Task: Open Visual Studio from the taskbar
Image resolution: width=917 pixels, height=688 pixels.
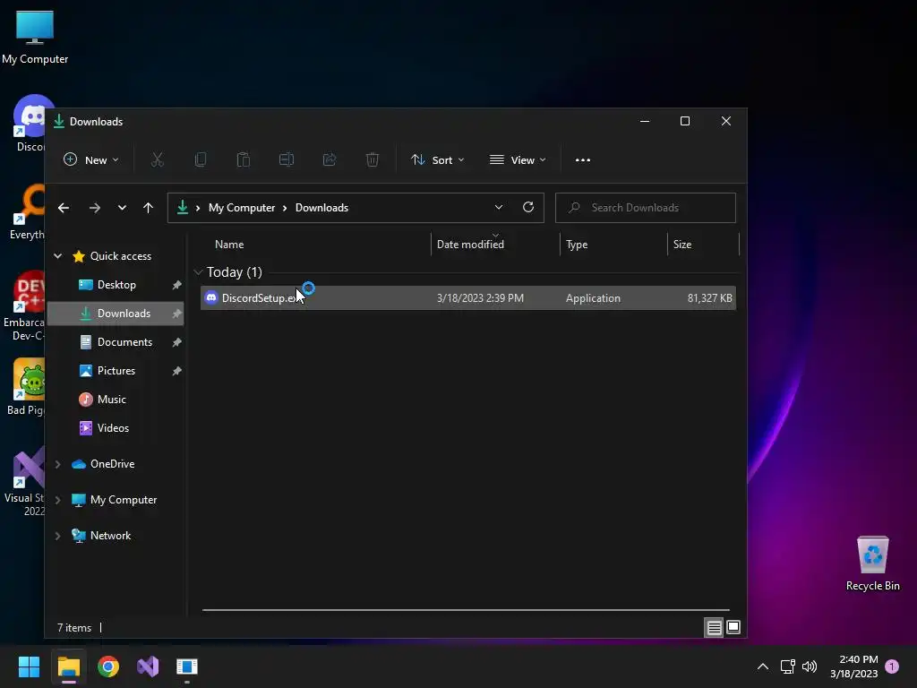Action: click(x=148, y=666)
